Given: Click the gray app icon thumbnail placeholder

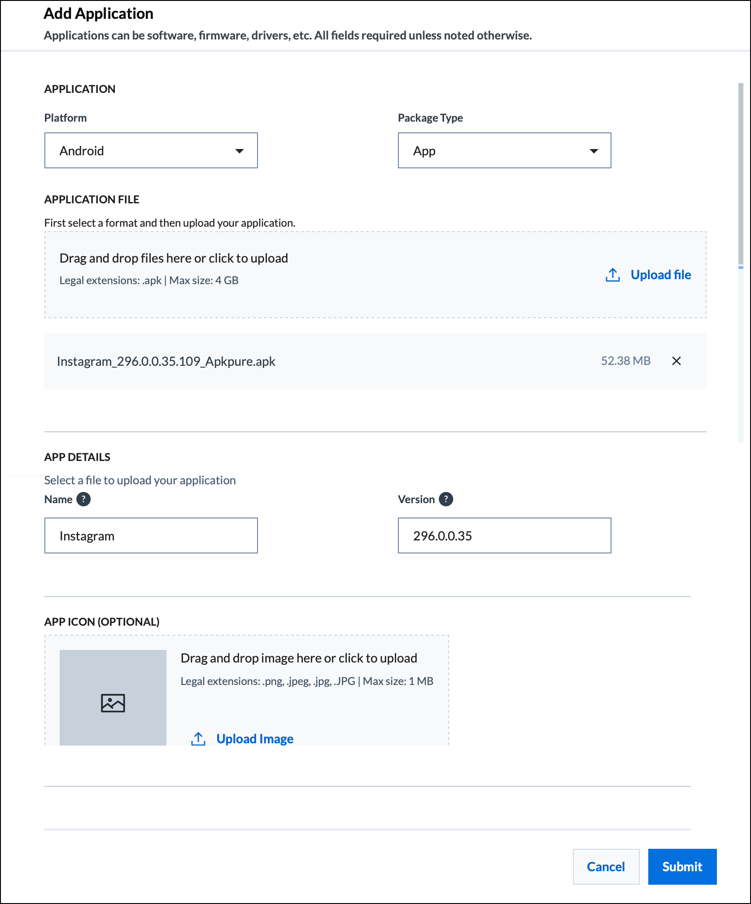Looking at the screenshot, I should click(113, 698).
